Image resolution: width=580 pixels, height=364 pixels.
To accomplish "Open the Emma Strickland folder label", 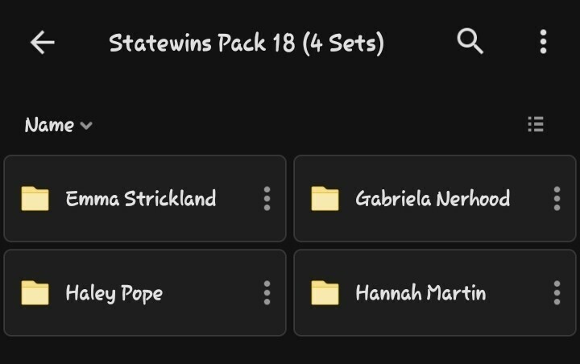I will point(141,199).
